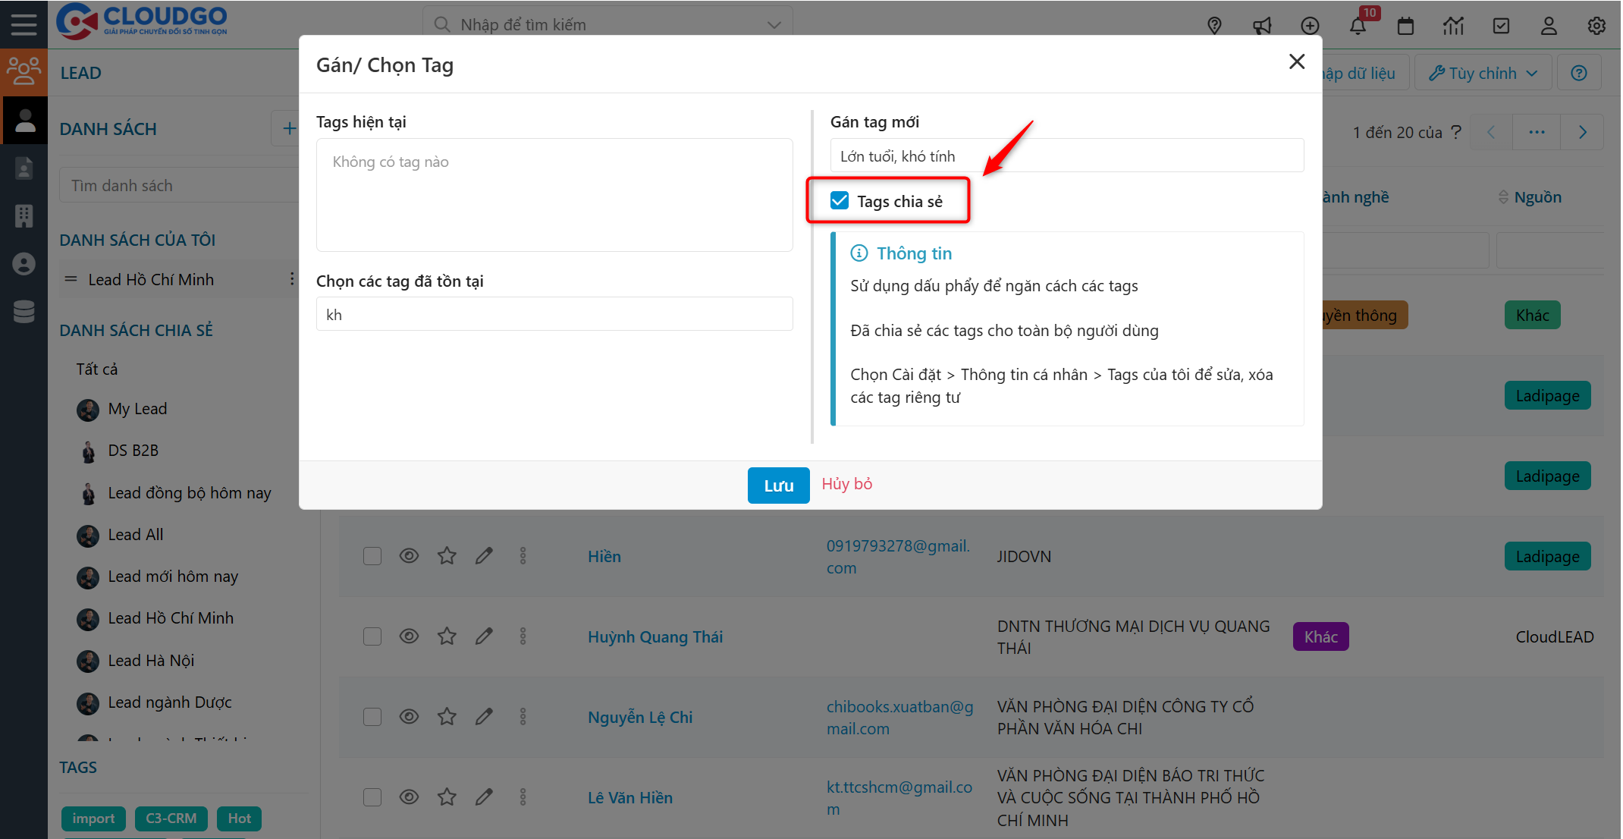The width and height of the screenshot is (1623, 839).
Task: Expand the Tùy chỉnh dropdown
Action: point(1483,73)
